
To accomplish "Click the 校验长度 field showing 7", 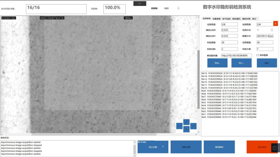I will [x=265, y=49].
